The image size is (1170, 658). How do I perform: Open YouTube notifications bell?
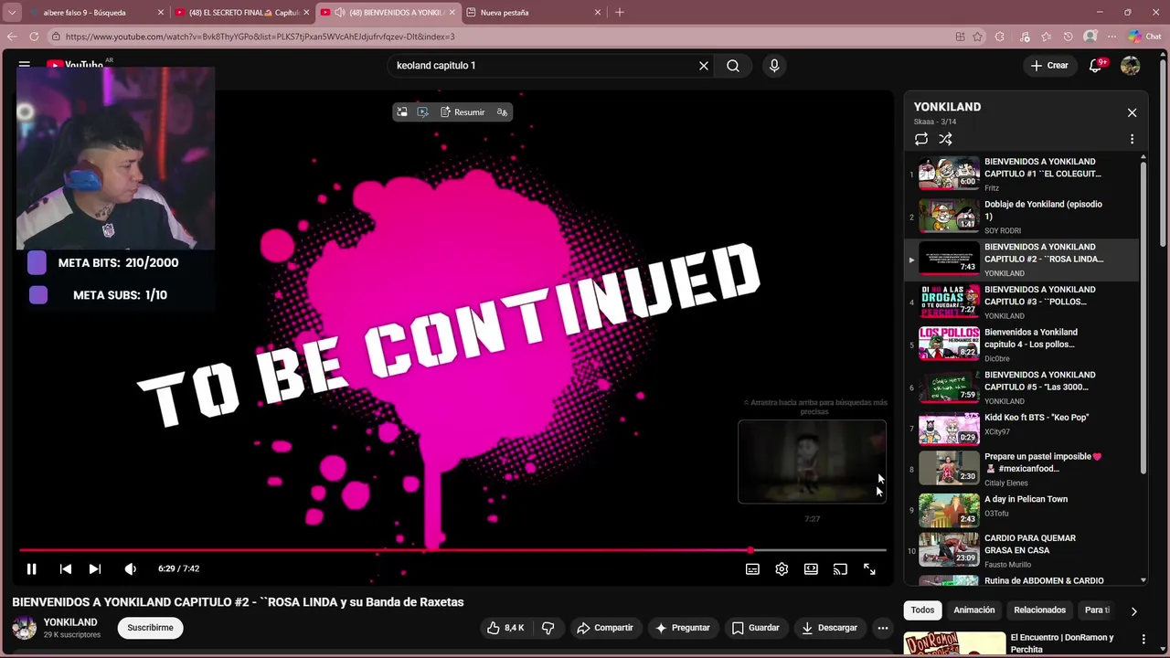tap(1096, 66)
